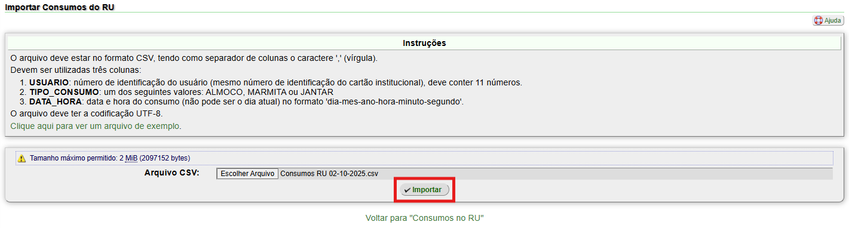This screenshot has height=228, width=849.
Task: Click the Arquivo CSV field label
Action: click(x=171, y=173)
